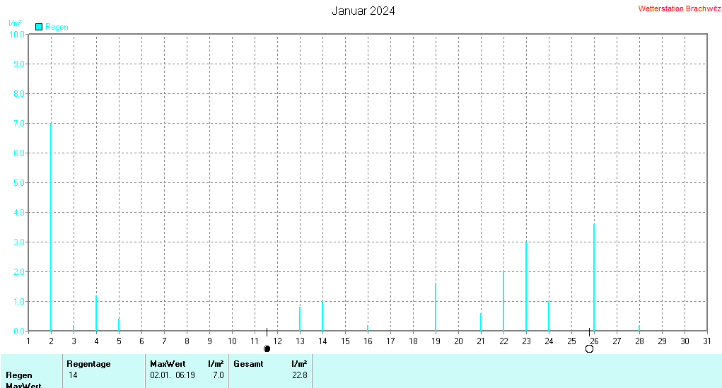Click the MaxWert timestamp 02.01. 06:19
The width and height of the screenshot is (722, 388).
[x=173, y=375]
